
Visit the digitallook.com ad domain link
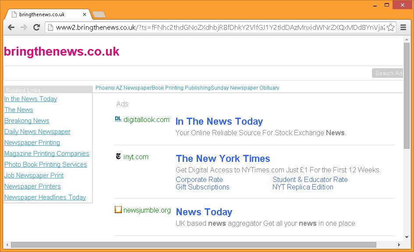pyautogui.click(x=146, y=120)
